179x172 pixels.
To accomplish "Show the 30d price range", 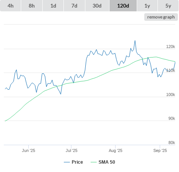I will [x=97, y=6].
